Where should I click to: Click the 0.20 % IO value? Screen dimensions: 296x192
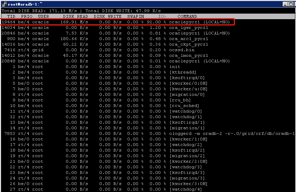pos(158,50)
